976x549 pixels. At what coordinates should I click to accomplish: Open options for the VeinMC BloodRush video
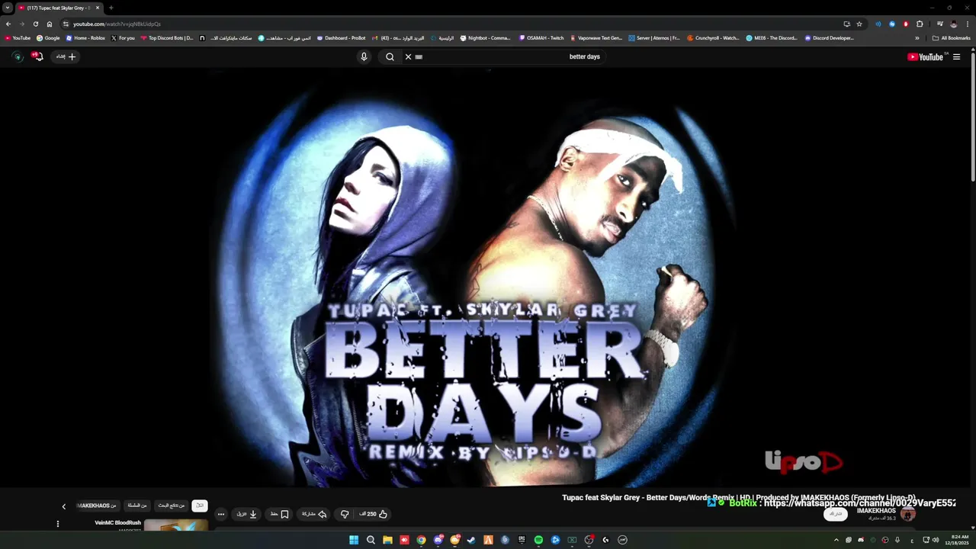(57, 524)
